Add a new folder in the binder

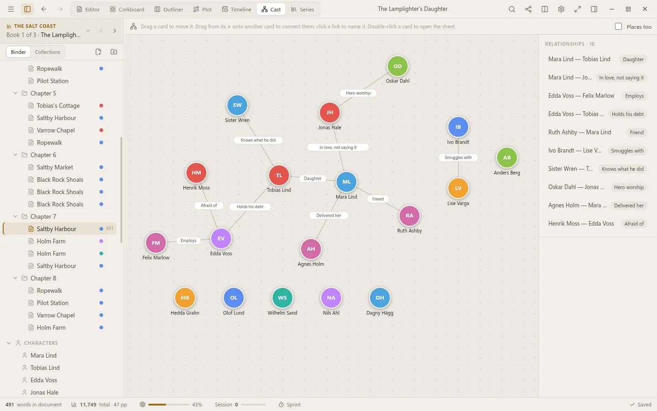[114, 52]
